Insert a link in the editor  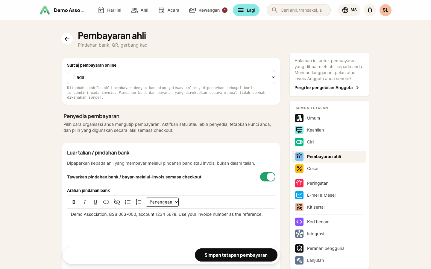pos(106,202)
